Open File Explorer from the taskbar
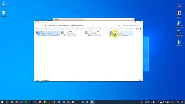 pos(73,102)
